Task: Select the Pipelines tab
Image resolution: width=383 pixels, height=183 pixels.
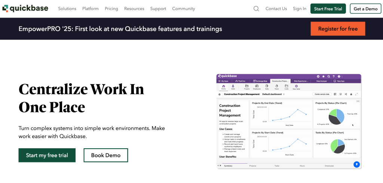Action: 240,81
